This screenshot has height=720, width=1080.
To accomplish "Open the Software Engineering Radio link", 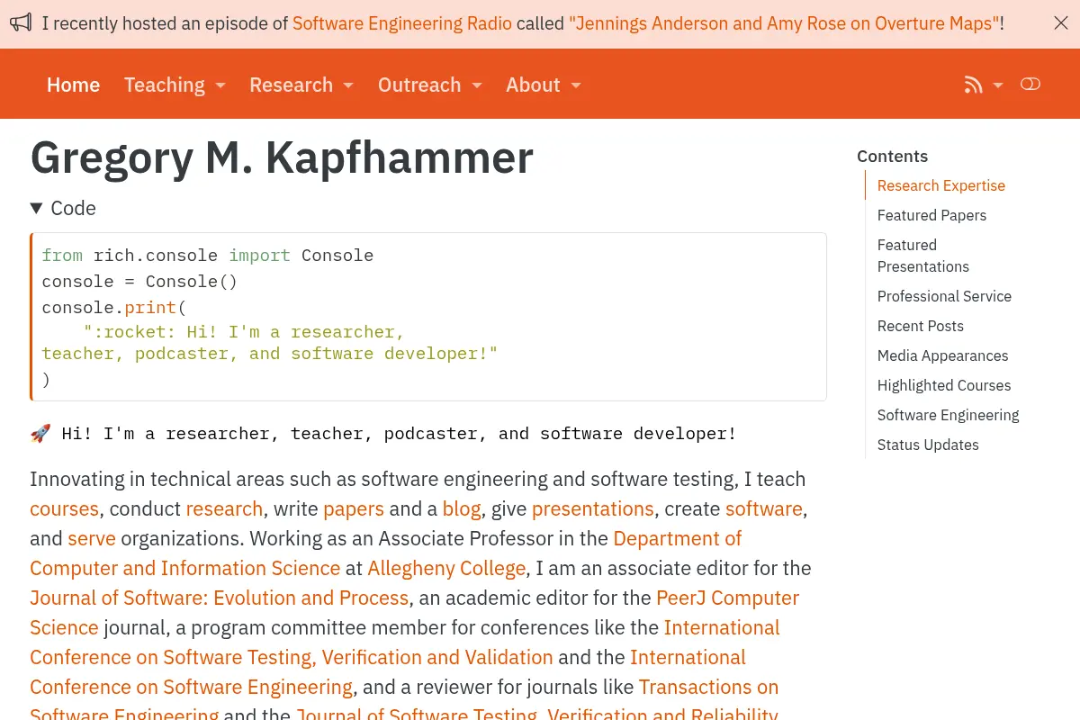I will 402,23.
